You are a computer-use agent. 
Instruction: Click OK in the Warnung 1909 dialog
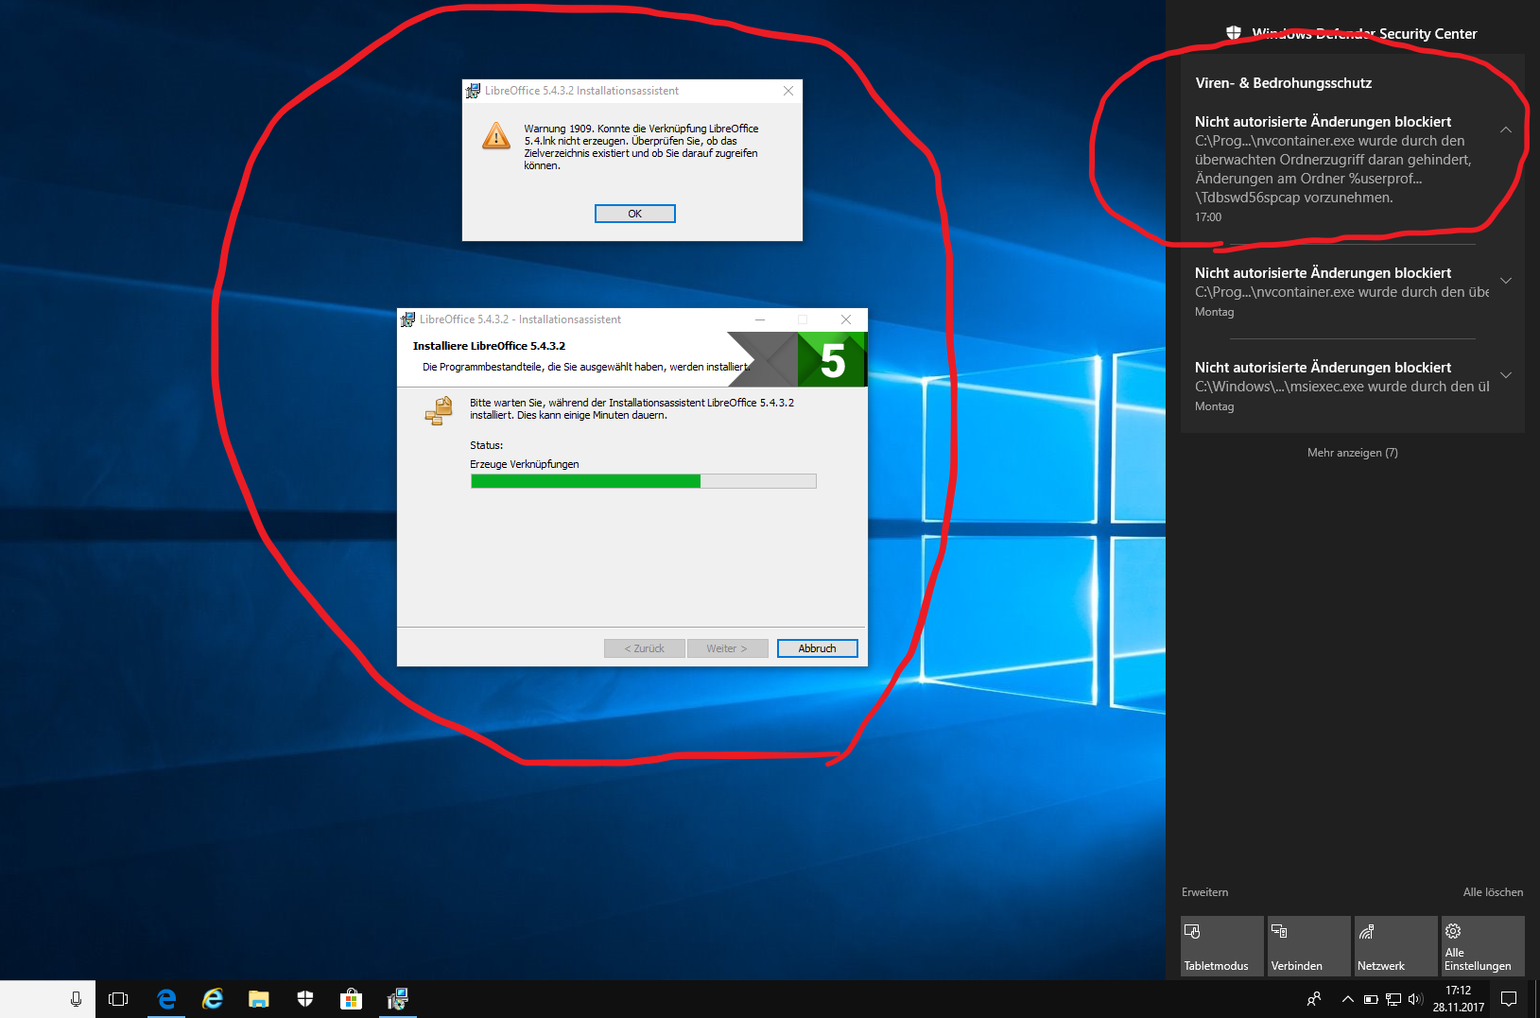[x=634, y=214]
